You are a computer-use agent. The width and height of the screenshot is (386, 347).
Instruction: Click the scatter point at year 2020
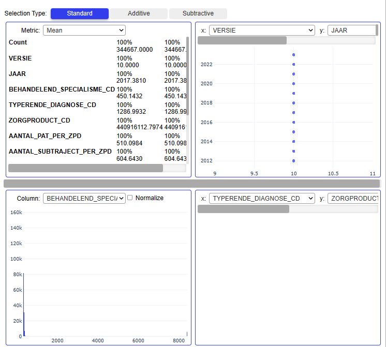coord(293,84)
